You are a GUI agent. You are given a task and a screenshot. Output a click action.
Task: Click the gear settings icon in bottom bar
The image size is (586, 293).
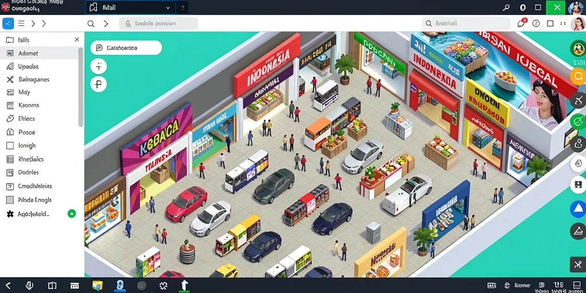pos(163,286)
